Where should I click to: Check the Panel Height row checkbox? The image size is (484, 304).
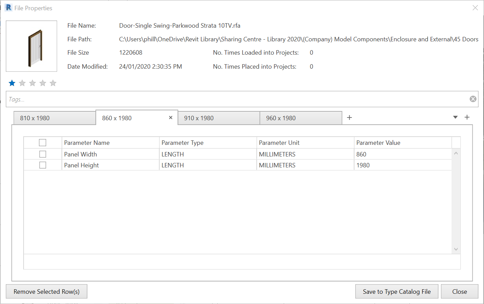point(42,165)
